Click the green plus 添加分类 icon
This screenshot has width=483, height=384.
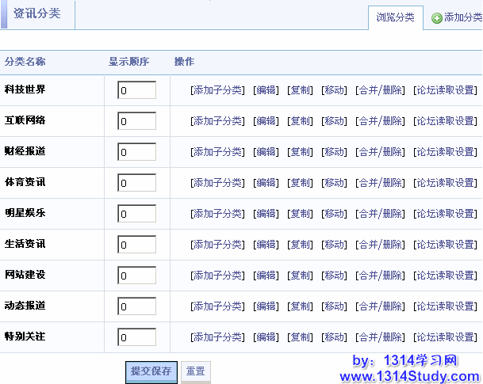(x=437, y=18)
